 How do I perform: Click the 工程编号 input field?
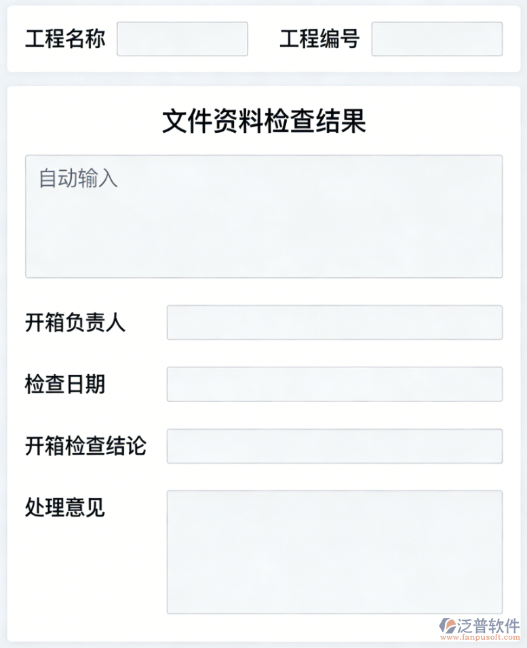[436, 39]
